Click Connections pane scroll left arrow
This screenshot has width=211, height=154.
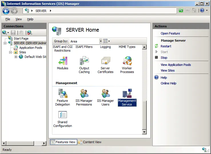click(x=4, y=143)
